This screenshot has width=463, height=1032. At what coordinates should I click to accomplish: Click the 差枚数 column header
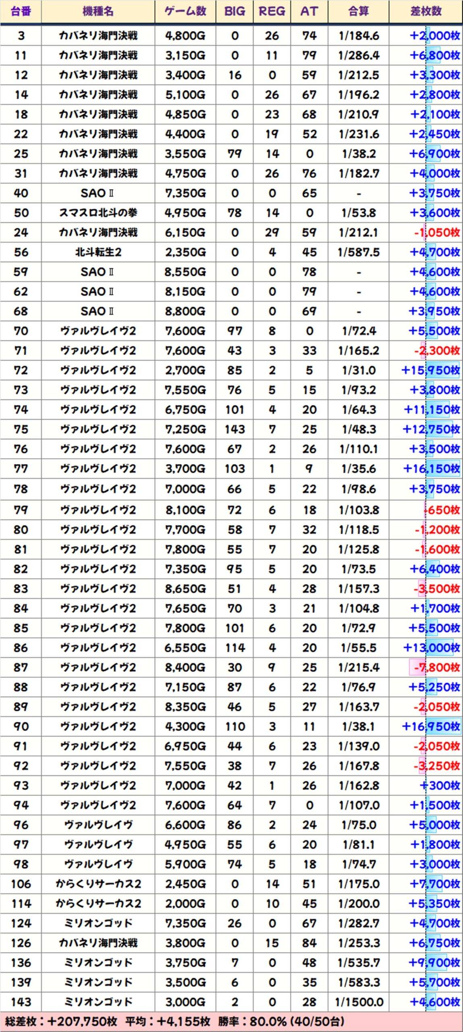click(426, 11)
